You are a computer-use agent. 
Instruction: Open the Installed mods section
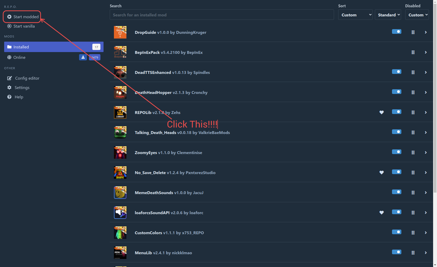point(53,47)
